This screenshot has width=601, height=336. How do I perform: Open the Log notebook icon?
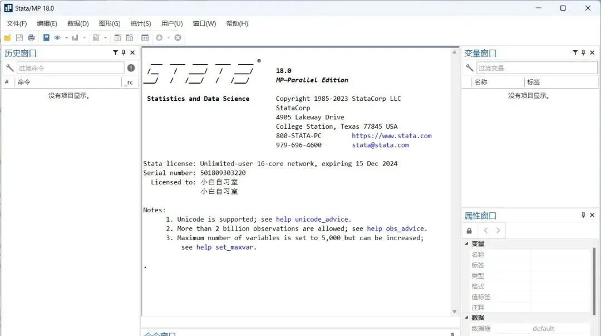tap(46, 38)
